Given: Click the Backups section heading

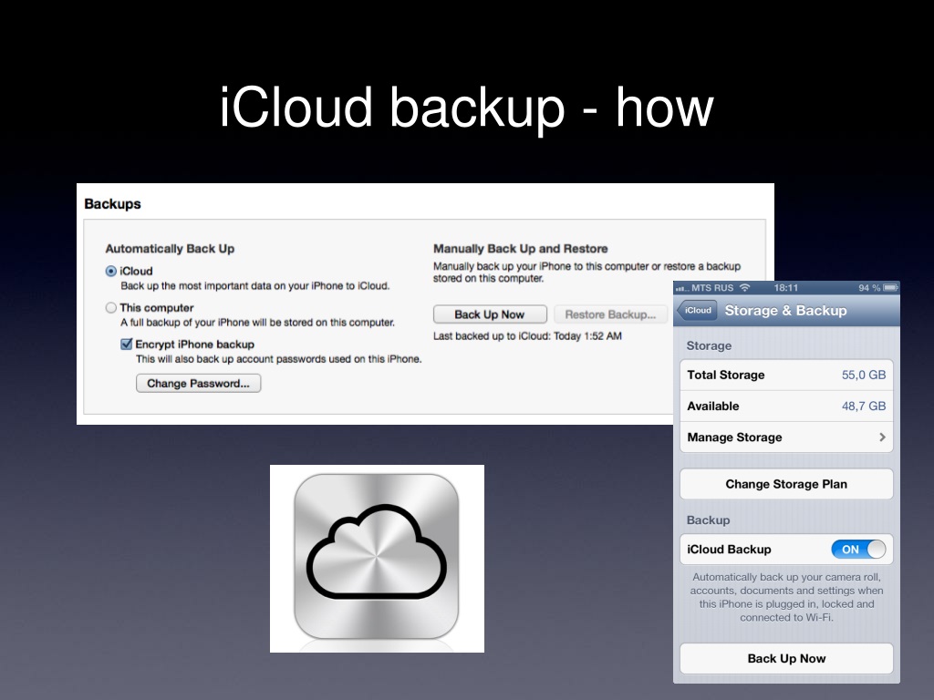Looking at the screenshot, I should pos(112,204).
